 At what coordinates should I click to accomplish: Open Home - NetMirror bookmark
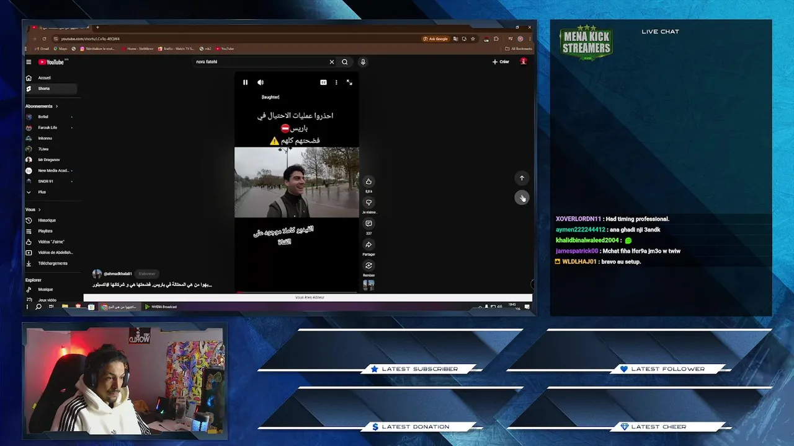[x=138, y=48]
